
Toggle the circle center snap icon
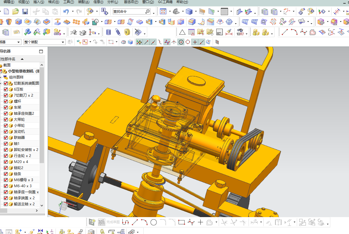click(x=181, y=42)
